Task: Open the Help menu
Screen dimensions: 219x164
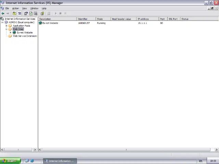Action: tap(44, 8)
